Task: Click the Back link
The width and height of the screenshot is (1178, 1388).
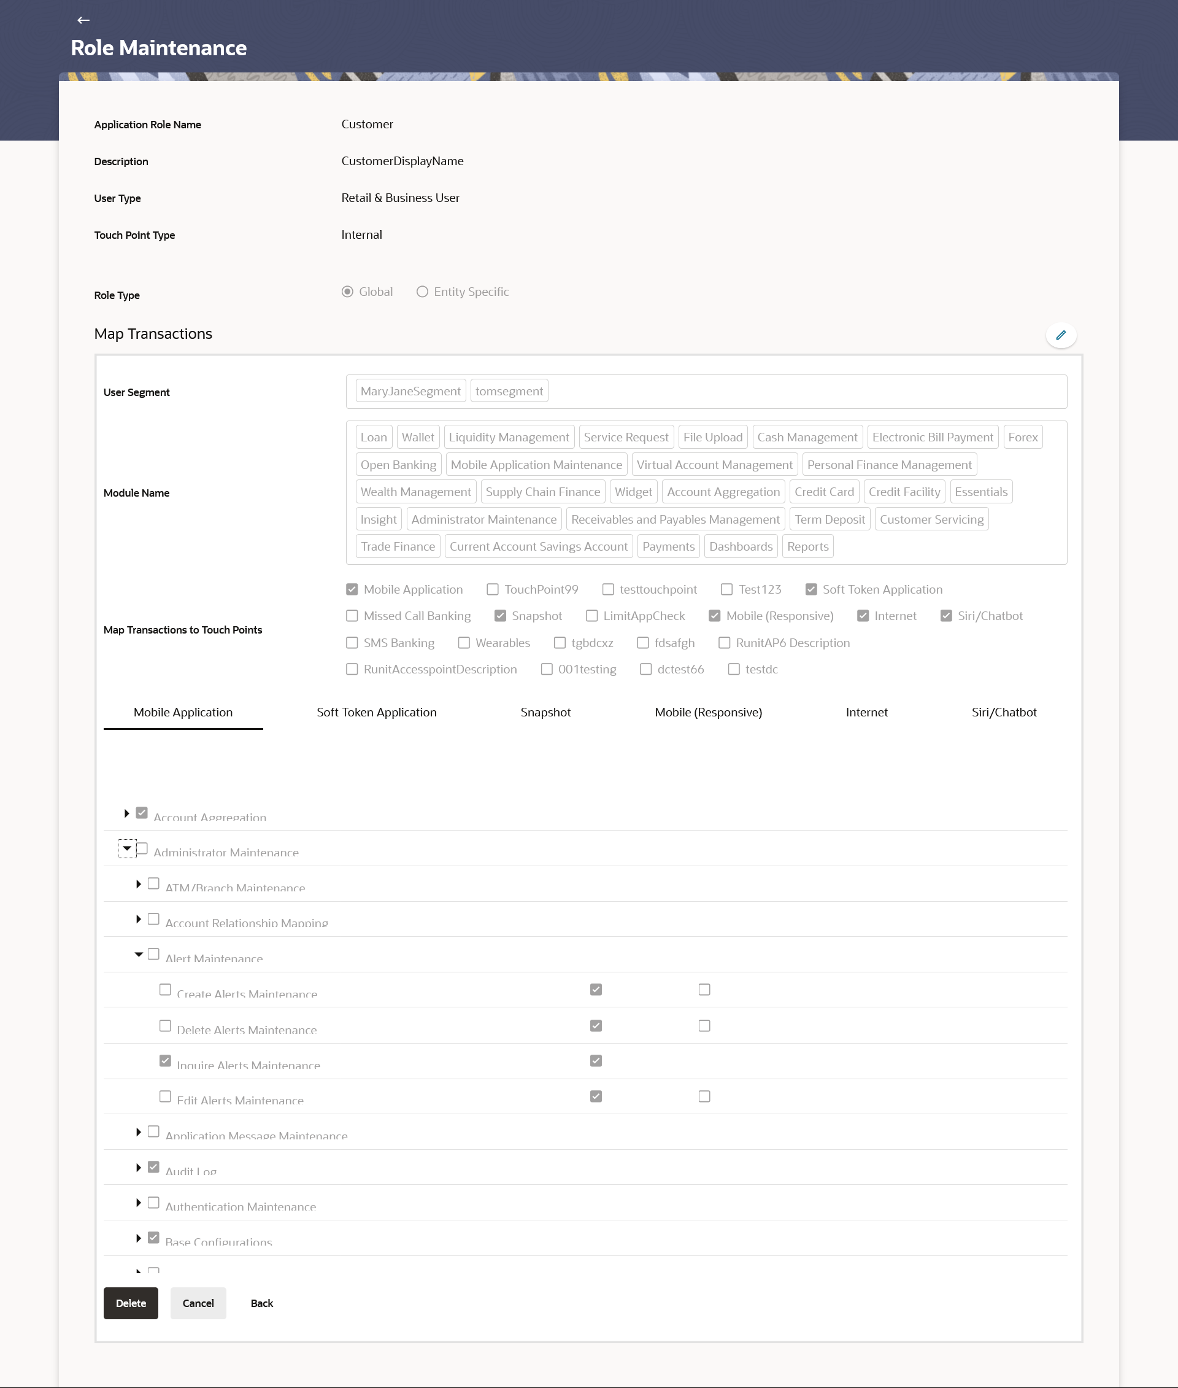Action: click(x=262, y=1303)
